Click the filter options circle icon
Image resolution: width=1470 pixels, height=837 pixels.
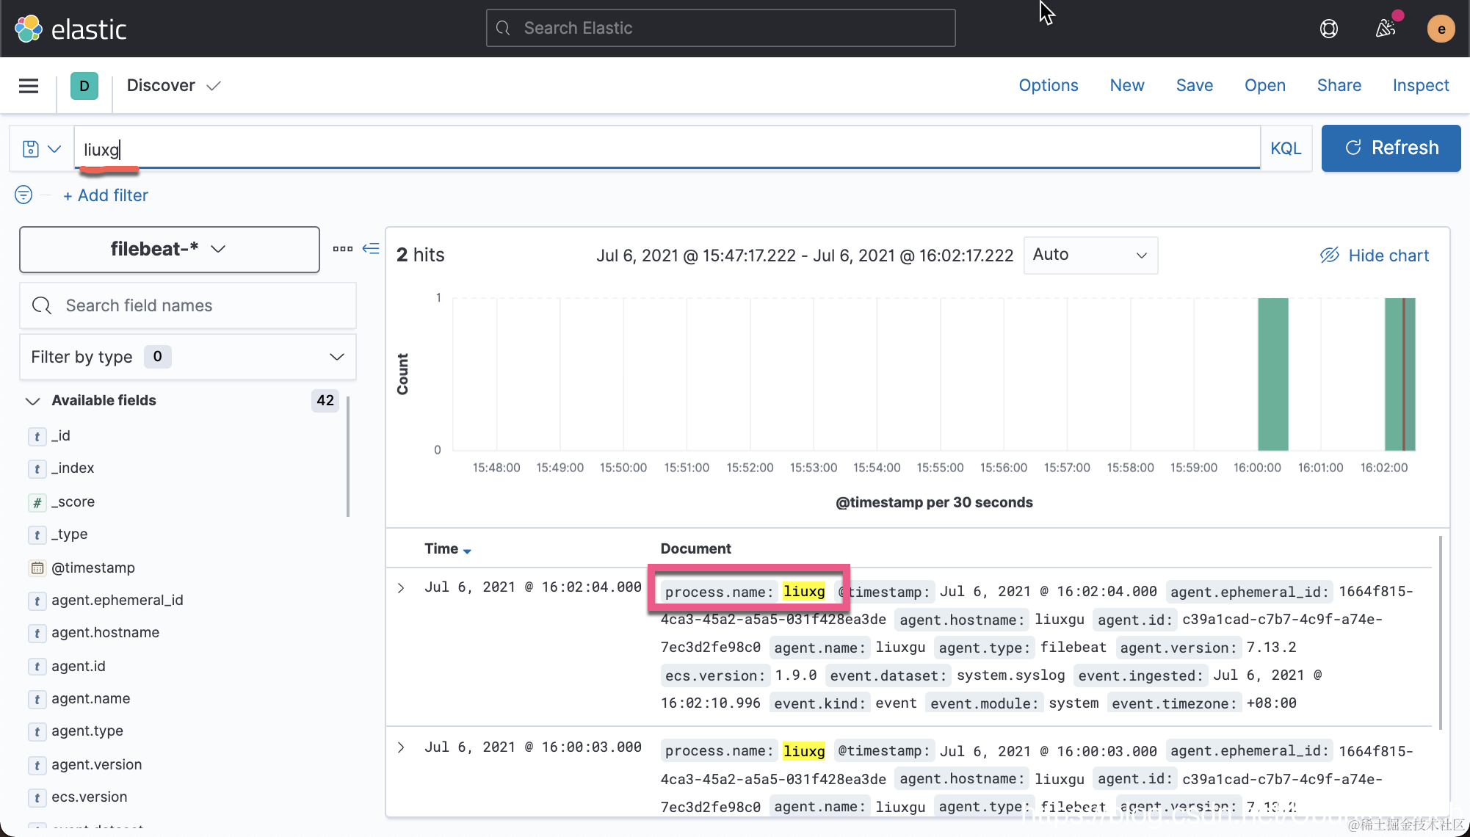tap(23, 195)
